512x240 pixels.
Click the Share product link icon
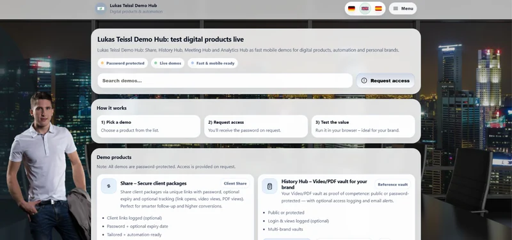[x=109, y=186]
